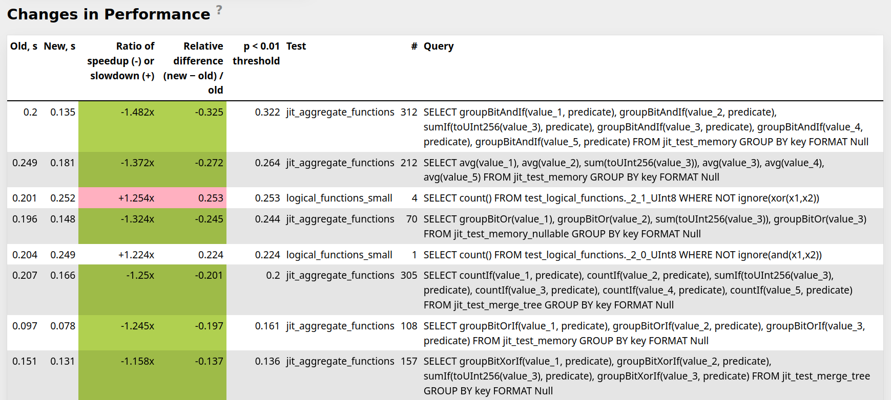Click the Query column header
The height and width of the screenshot is (400, 891).
[438, 46]
